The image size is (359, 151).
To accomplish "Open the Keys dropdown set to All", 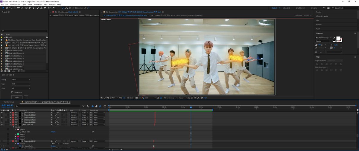I will point(21,88).
